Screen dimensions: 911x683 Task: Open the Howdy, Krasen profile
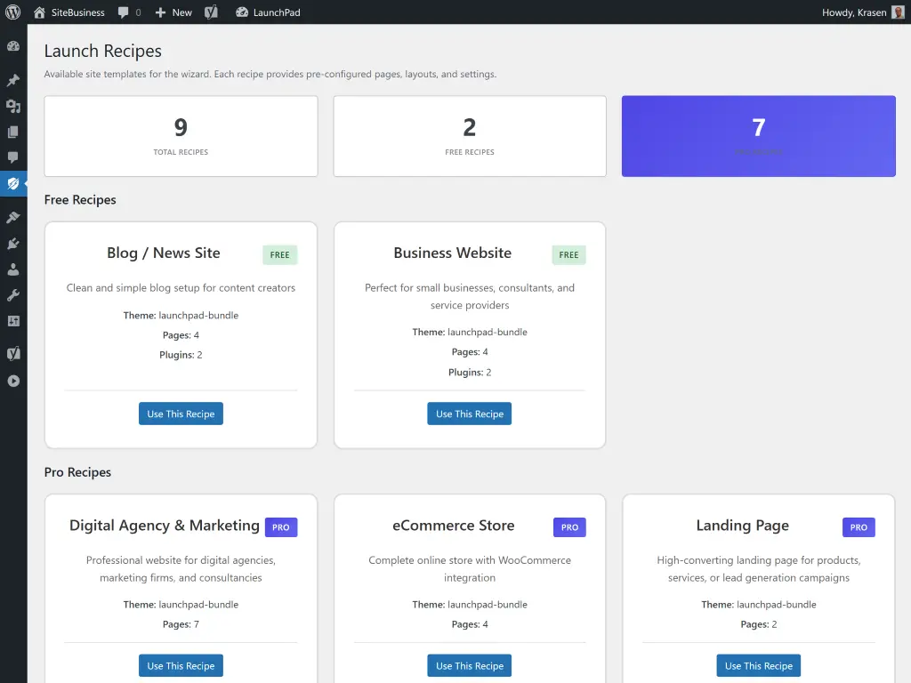click(857, 12)
